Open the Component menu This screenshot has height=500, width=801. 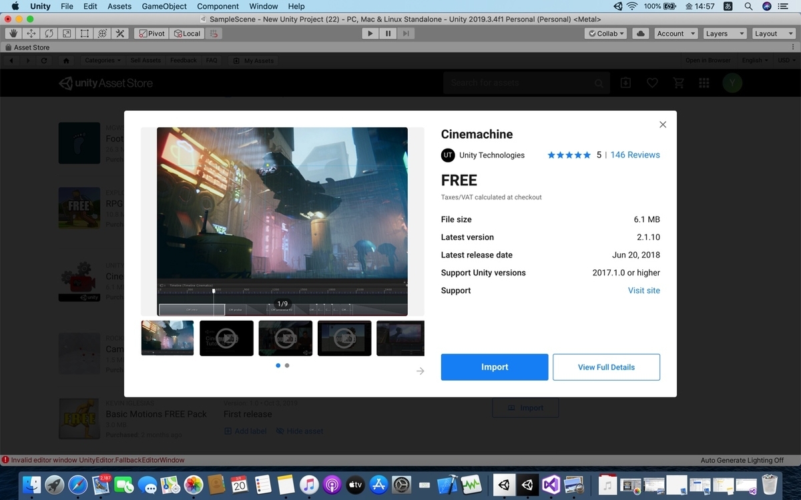pos(218,6)
